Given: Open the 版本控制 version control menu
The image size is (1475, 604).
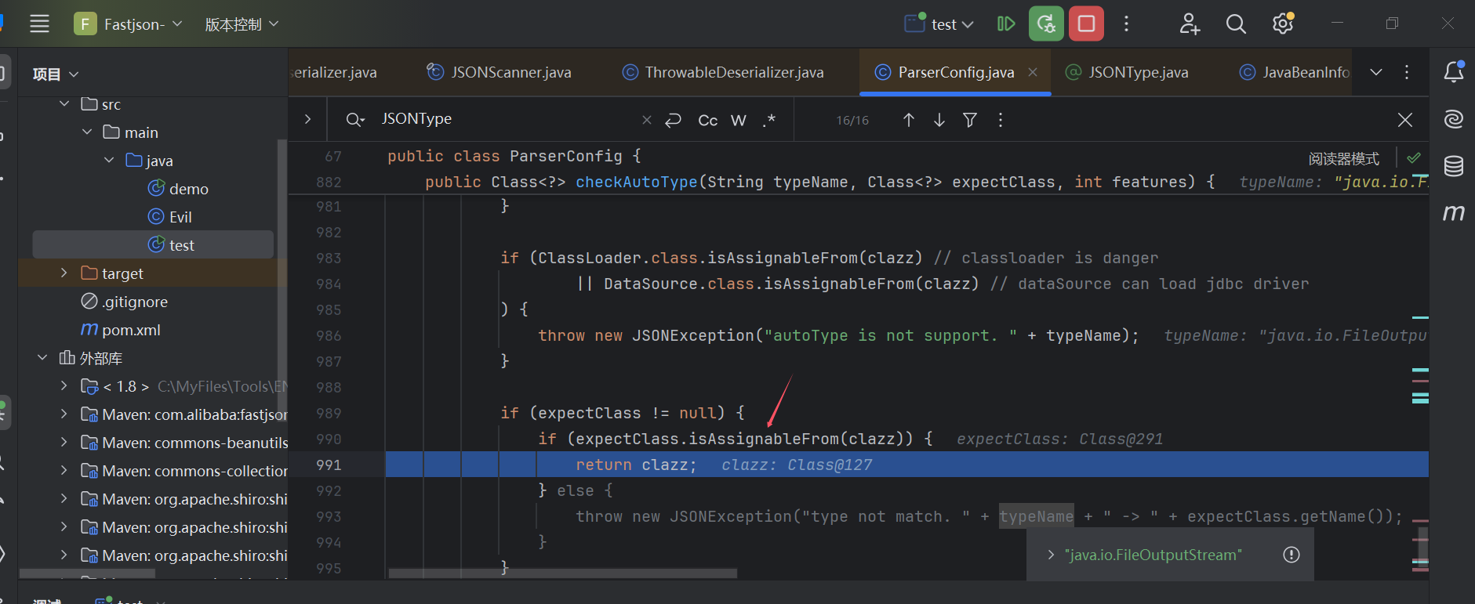Looking at the screenshot, I should click(x=242, y=24).
